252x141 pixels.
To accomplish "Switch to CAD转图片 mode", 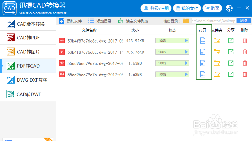I will click(x=28, y=52).
